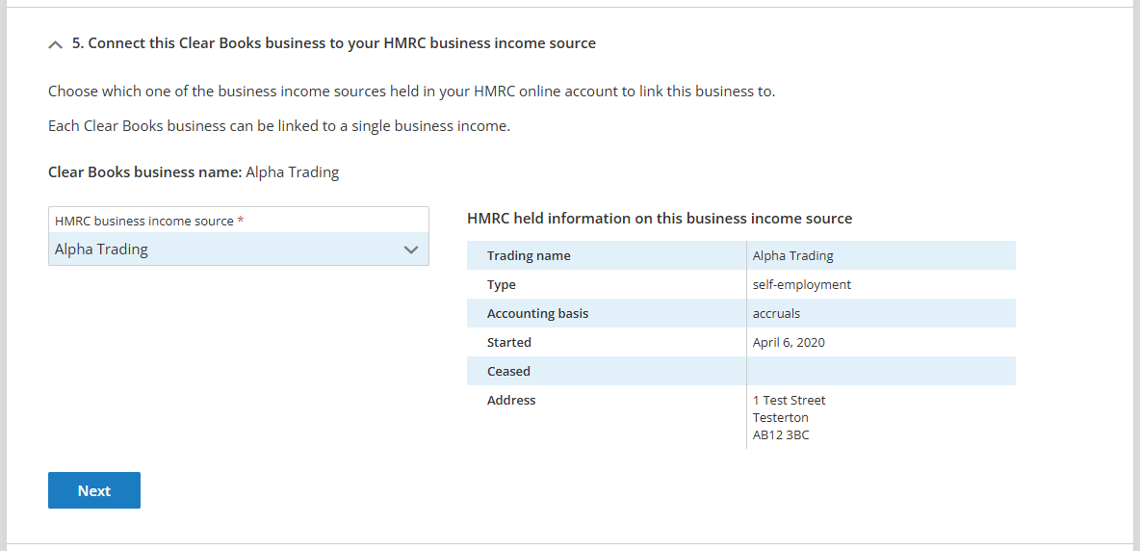Click the 'Testerton' address line
The width and height of the screenshot is (1140, 551).
pos(780,418)
